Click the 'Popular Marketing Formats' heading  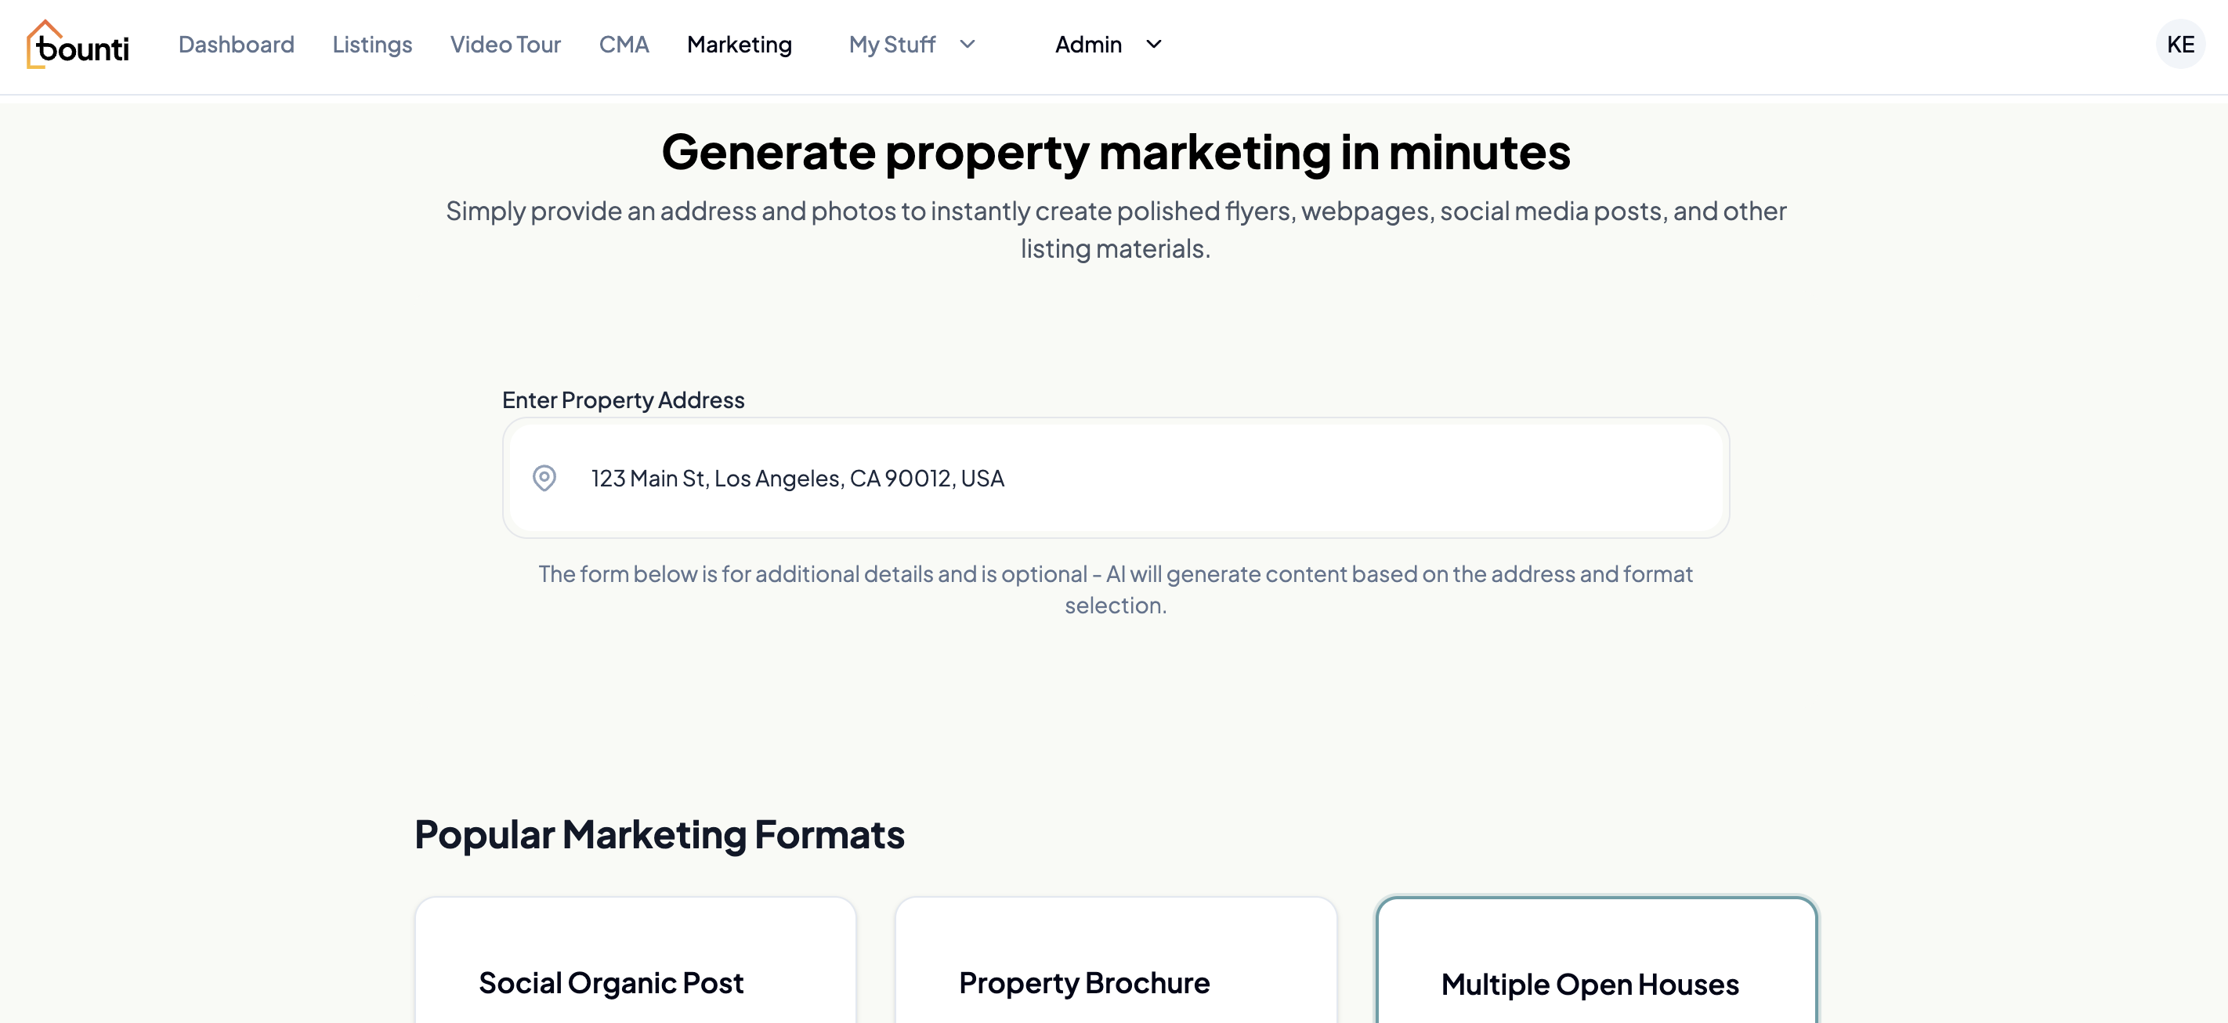point(659,833)
